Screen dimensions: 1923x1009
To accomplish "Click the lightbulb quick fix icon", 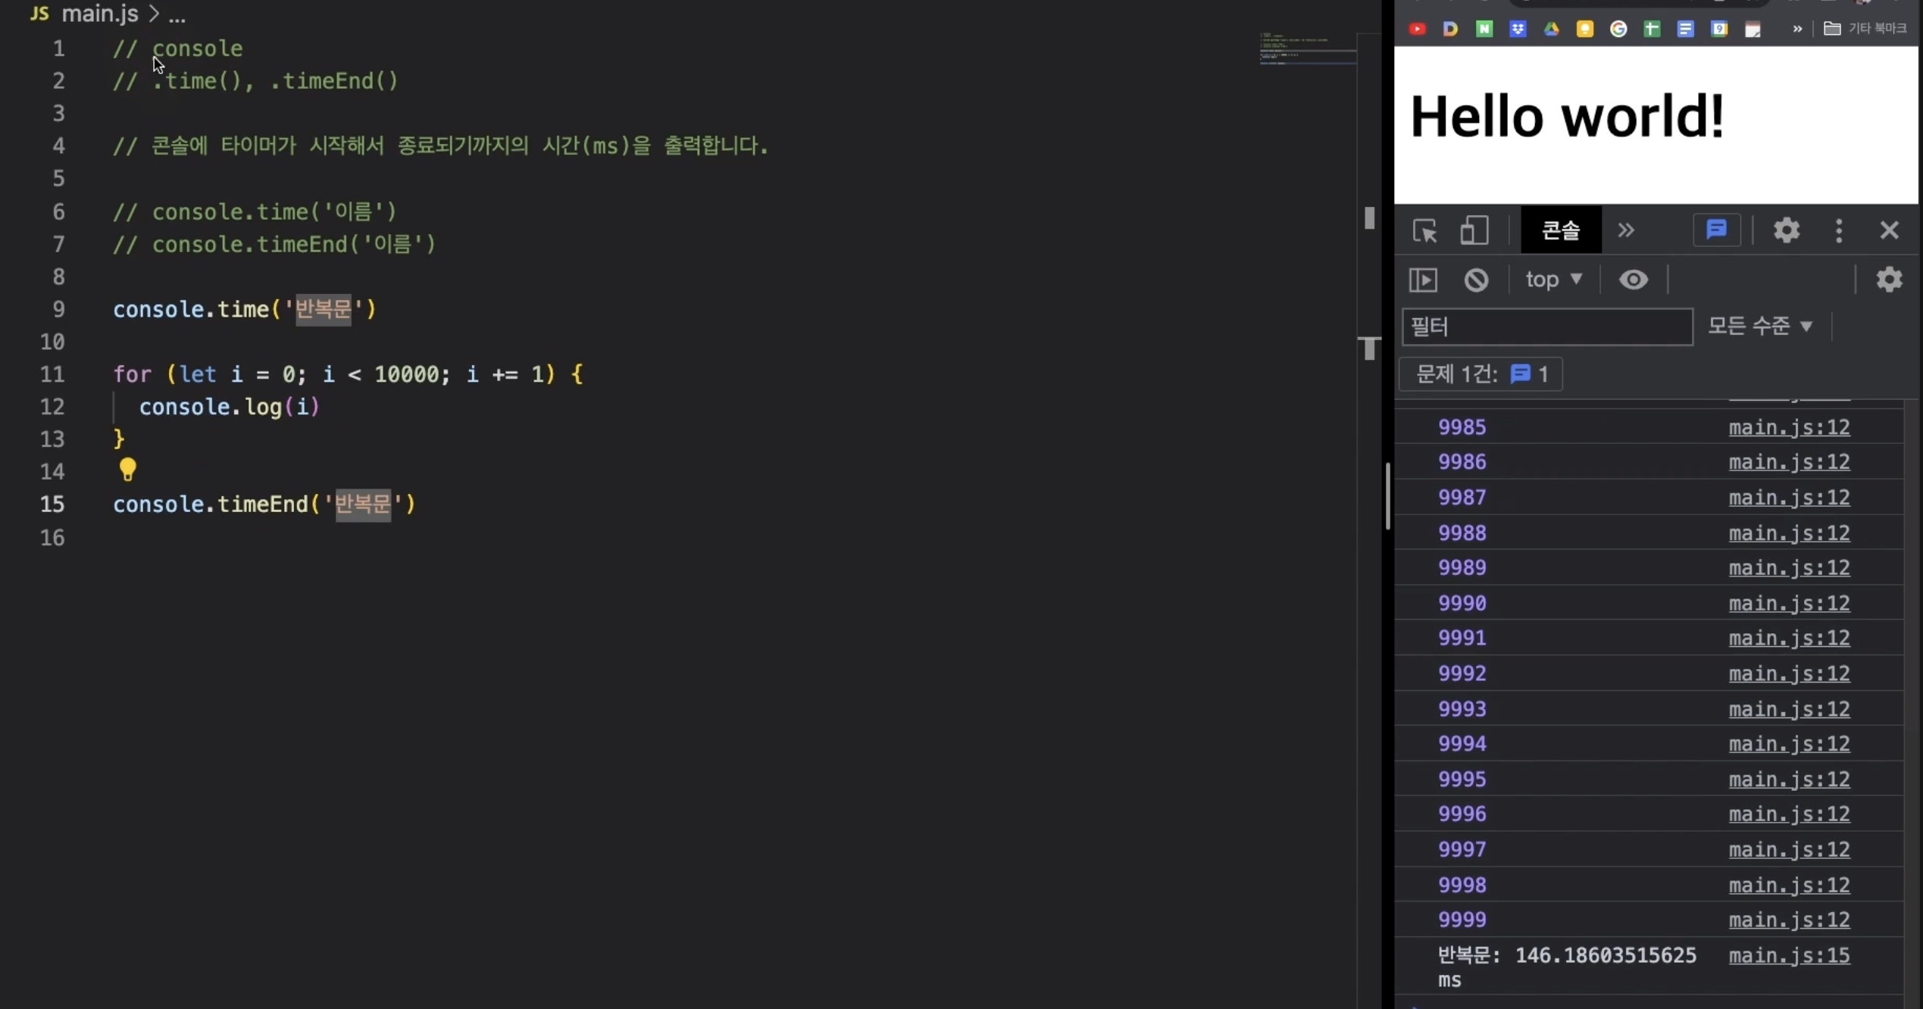I will click(127, 470).
